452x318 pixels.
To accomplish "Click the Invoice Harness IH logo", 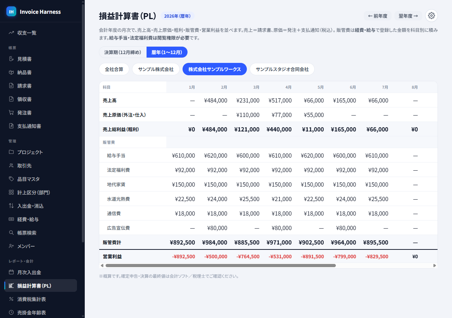I will (x=11, y=12).
